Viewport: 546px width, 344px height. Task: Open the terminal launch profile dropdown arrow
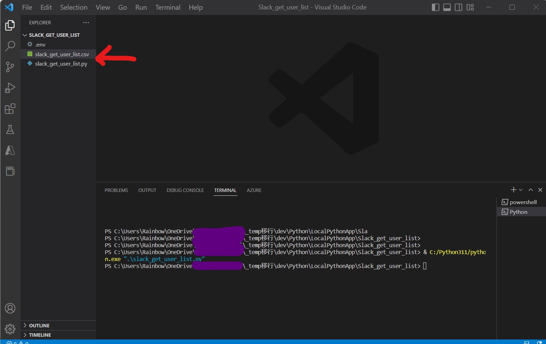pos(521,190)
